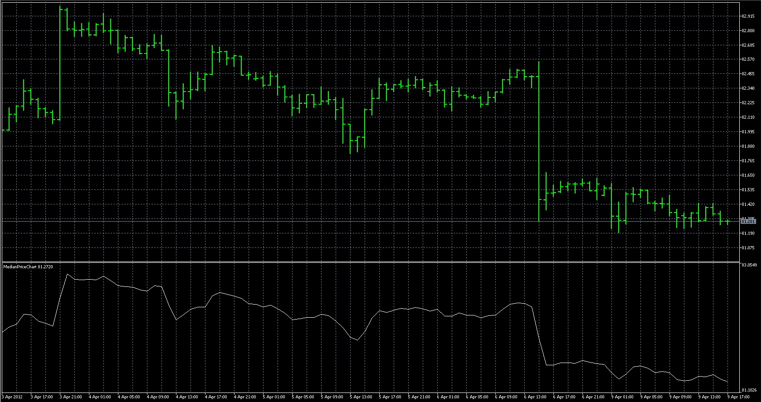762x402 pixels.
Task: Click the 81.075 price axis label
Action: [748, 248]
